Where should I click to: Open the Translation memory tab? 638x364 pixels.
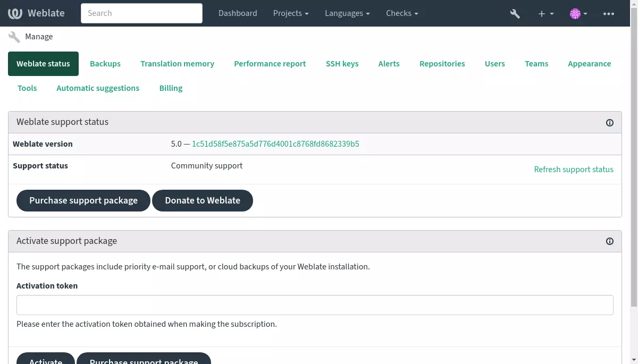click(177, 64)
